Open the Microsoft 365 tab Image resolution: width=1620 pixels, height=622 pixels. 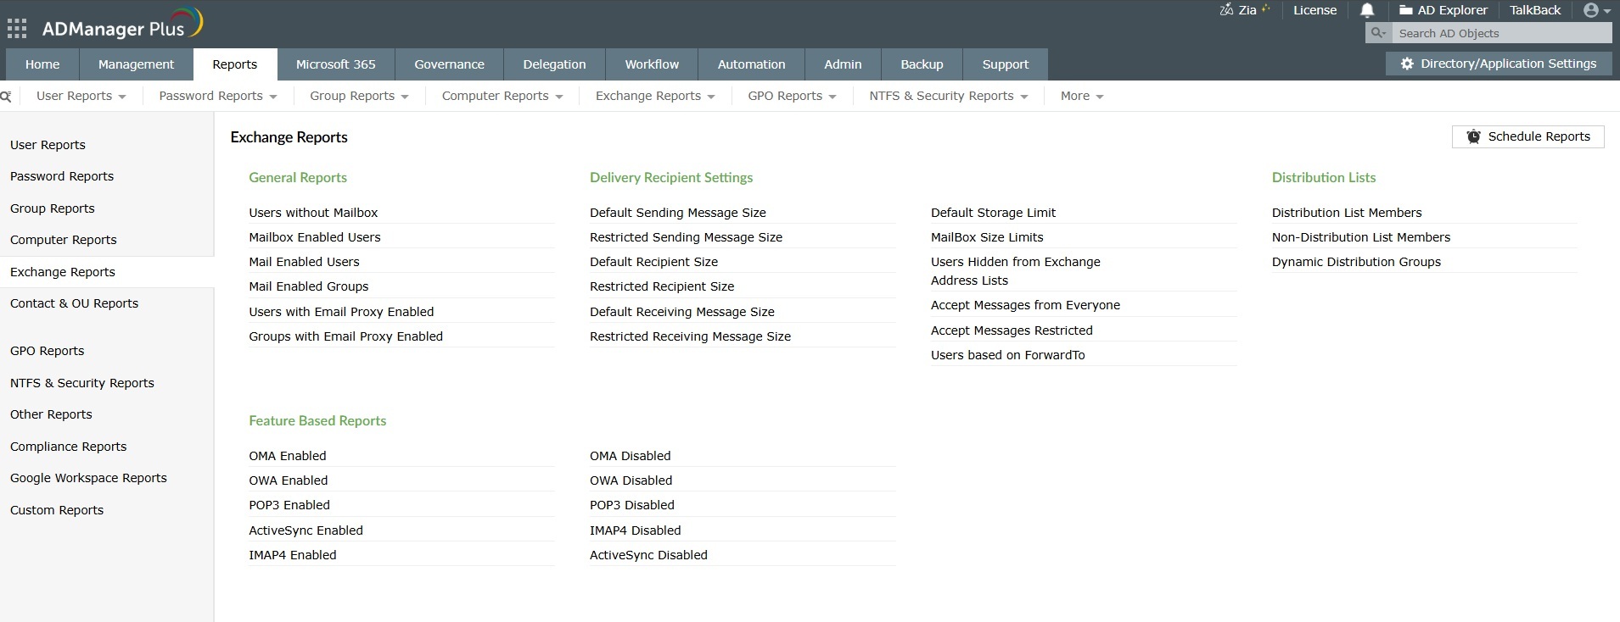pos(336,64)
